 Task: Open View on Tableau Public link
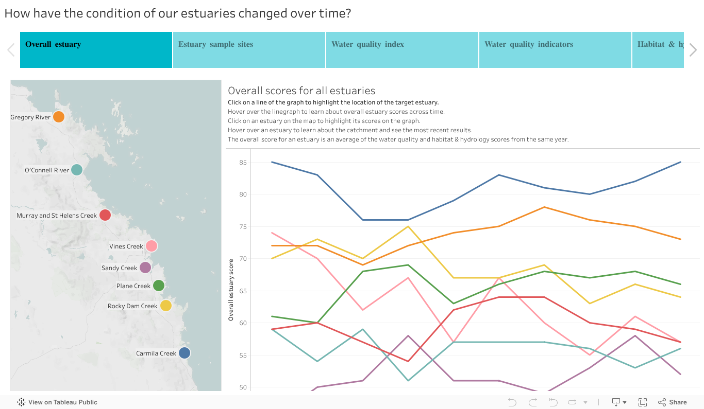pyautogui.click(x=57, y=402)
